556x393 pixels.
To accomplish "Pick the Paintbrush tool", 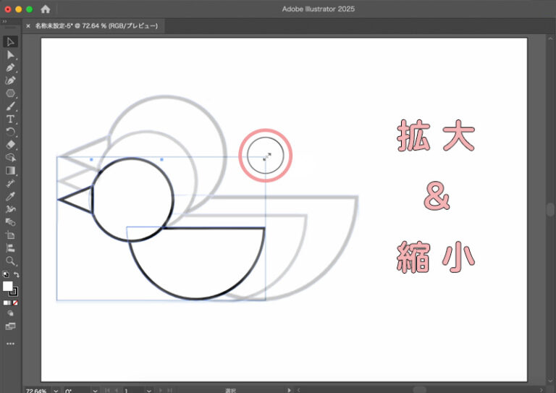I will pos(11,106).
